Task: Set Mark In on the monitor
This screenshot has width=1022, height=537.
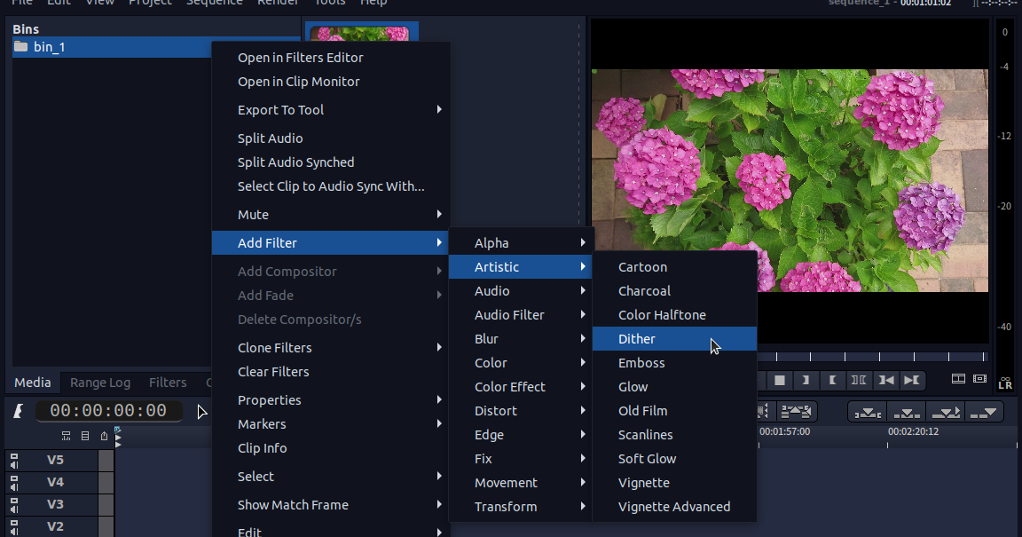Action: [806, 380]
